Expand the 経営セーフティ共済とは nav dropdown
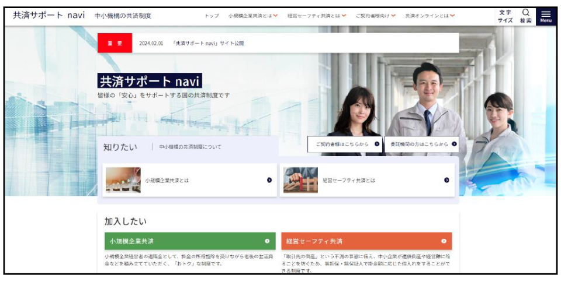The image size is (561, 296). tap(344, 16)
